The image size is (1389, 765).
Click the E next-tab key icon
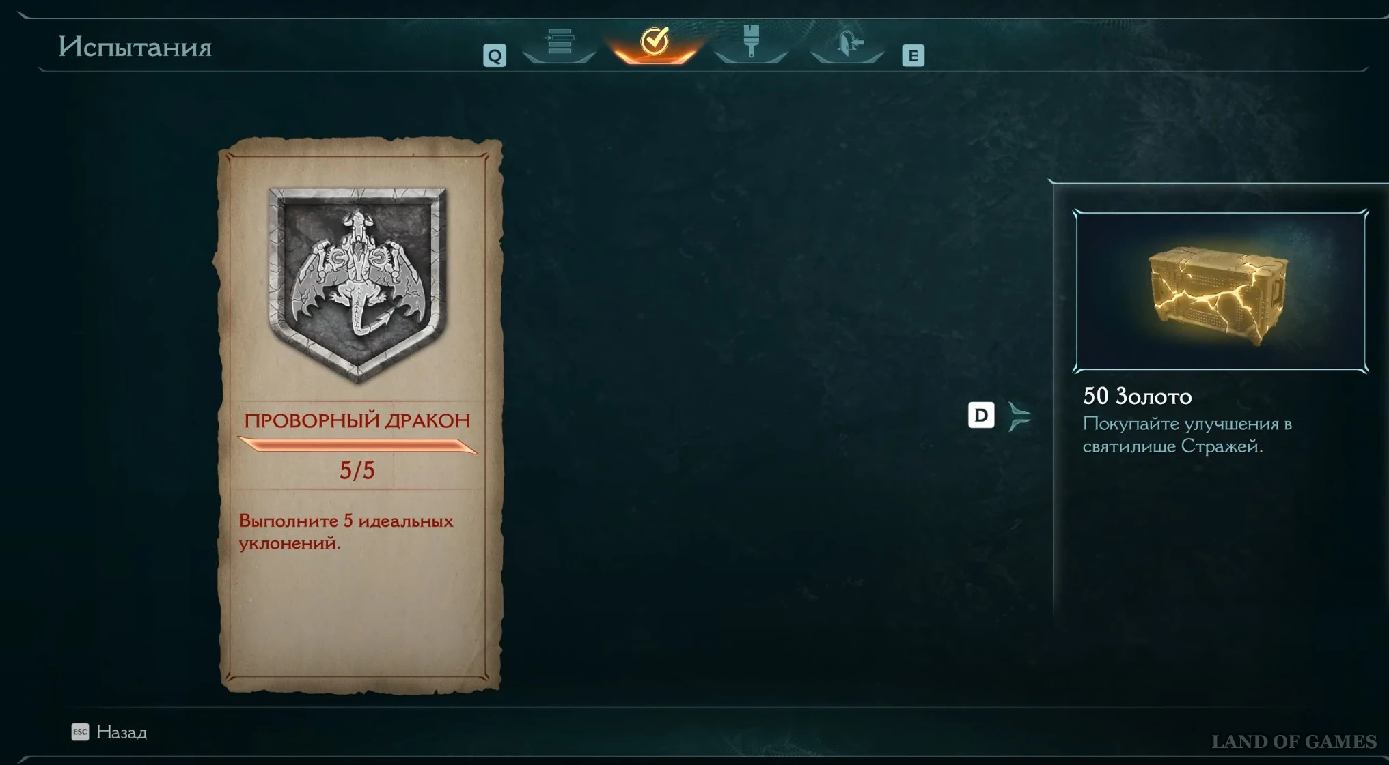[x=913, y=55]
